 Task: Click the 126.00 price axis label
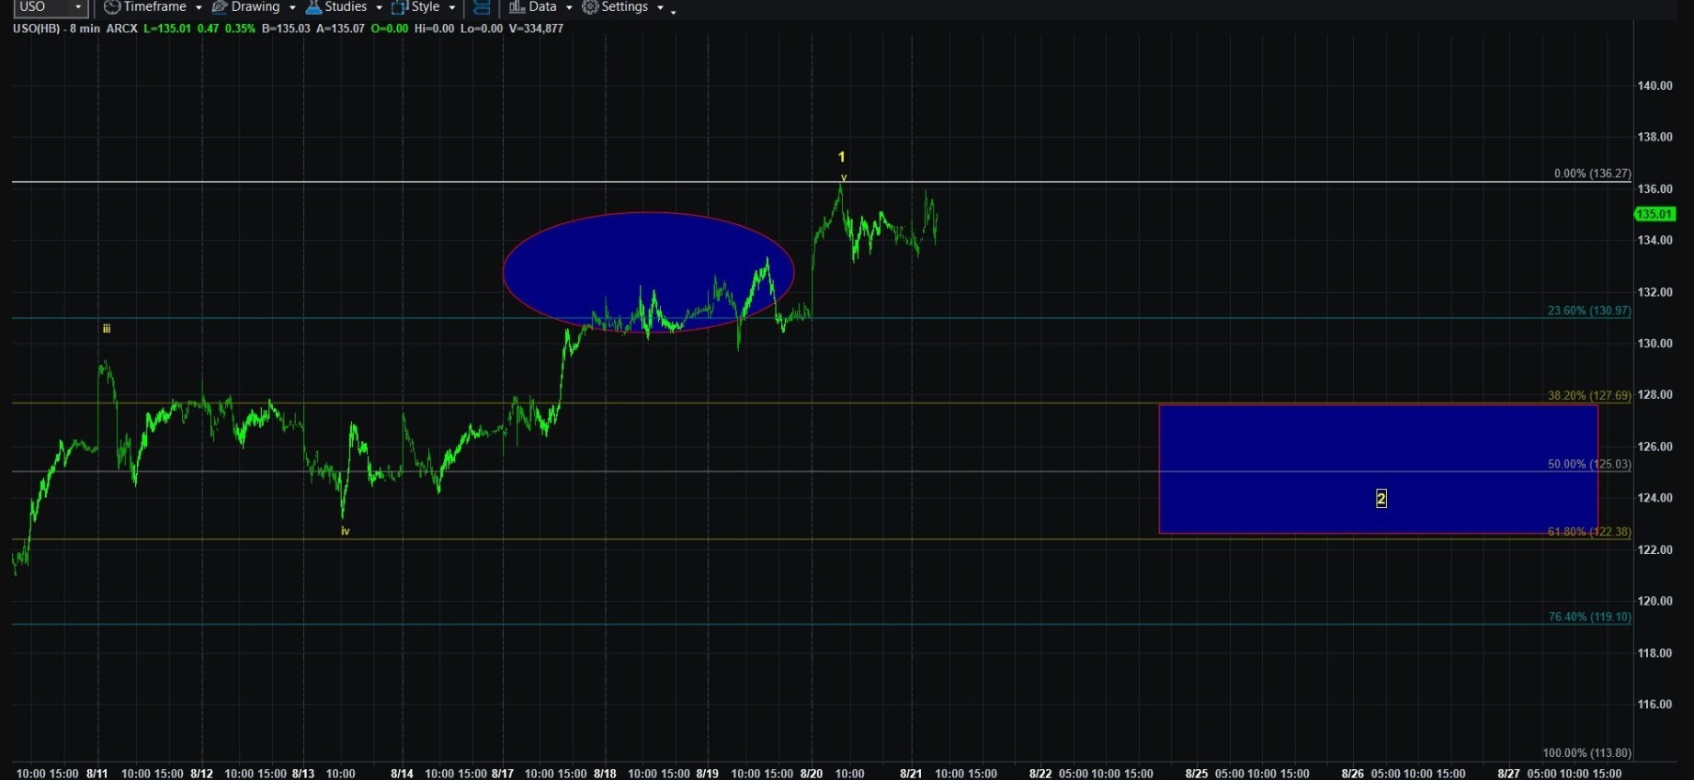(1654, 447)
